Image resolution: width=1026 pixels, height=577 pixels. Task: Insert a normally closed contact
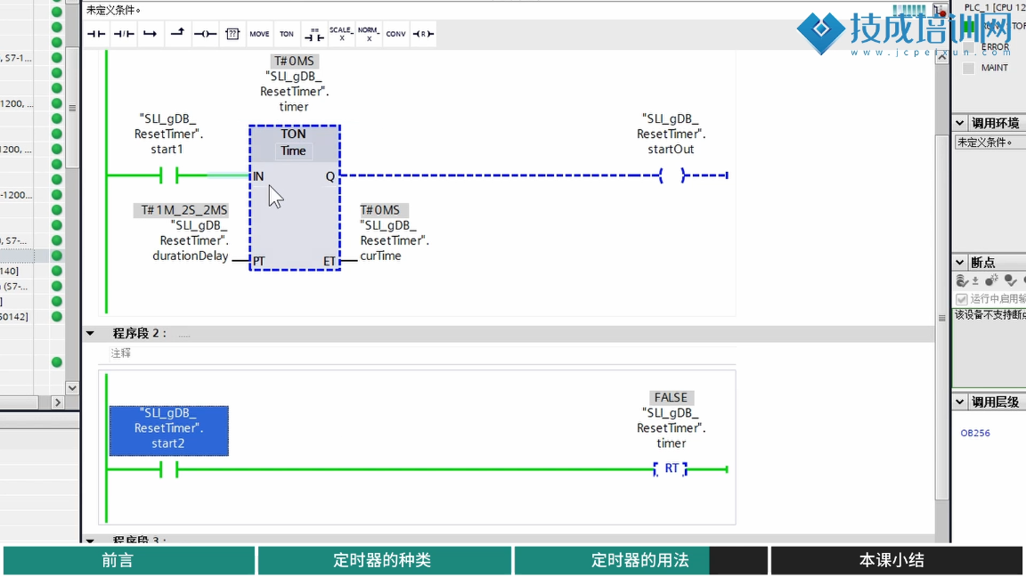click(124, 34)
